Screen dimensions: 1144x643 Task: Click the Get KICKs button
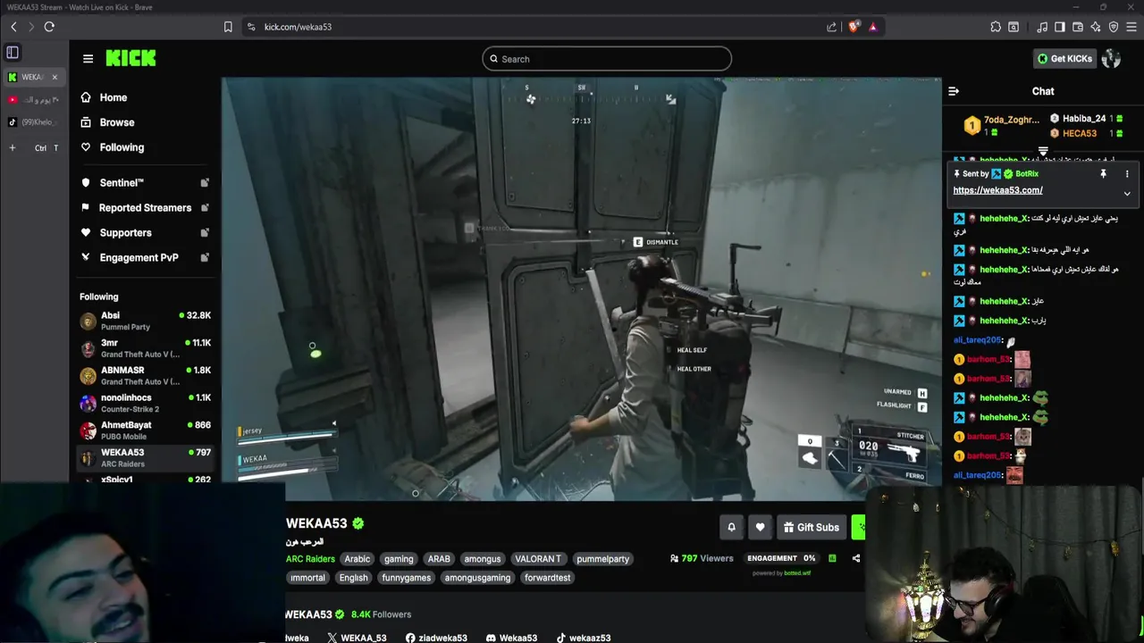[x=1064, y=59]
